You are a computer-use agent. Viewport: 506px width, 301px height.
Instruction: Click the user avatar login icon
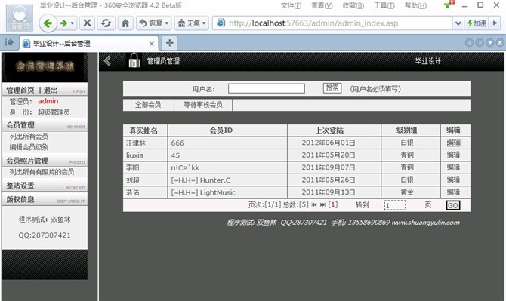[20, 17]
